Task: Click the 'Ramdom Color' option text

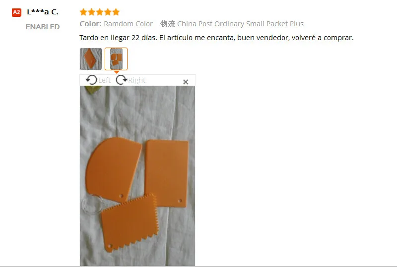Action: click(x=128, y=24)
